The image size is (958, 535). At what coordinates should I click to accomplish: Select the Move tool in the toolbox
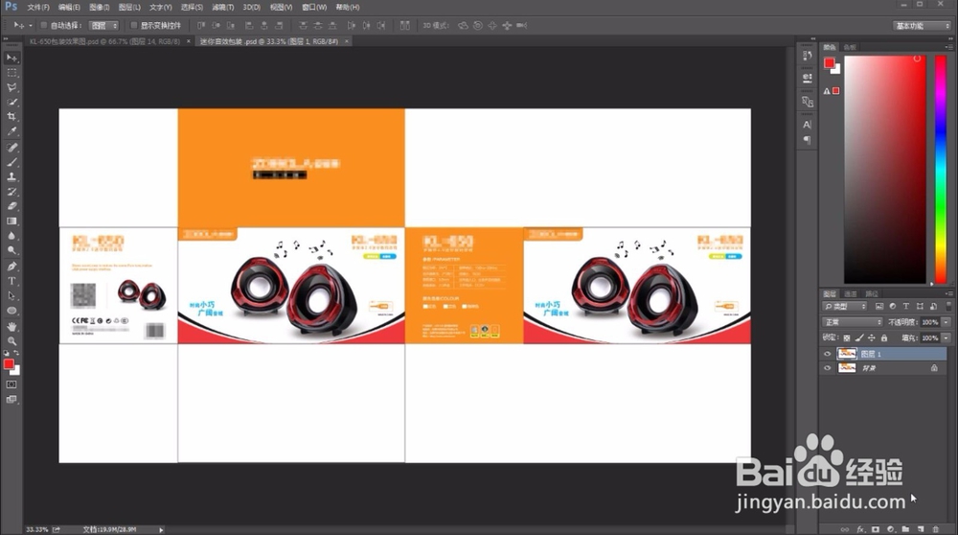[11, 58]
